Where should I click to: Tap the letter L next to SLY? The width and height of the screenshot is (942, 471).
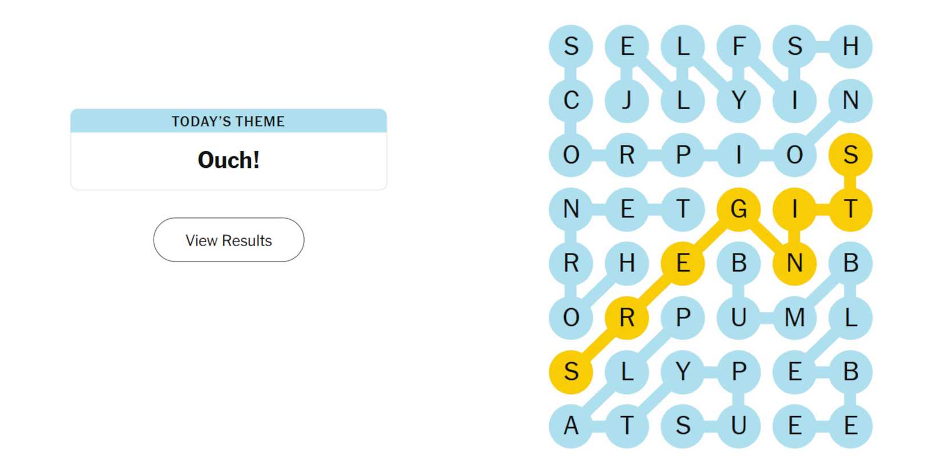tap(627, 371)
